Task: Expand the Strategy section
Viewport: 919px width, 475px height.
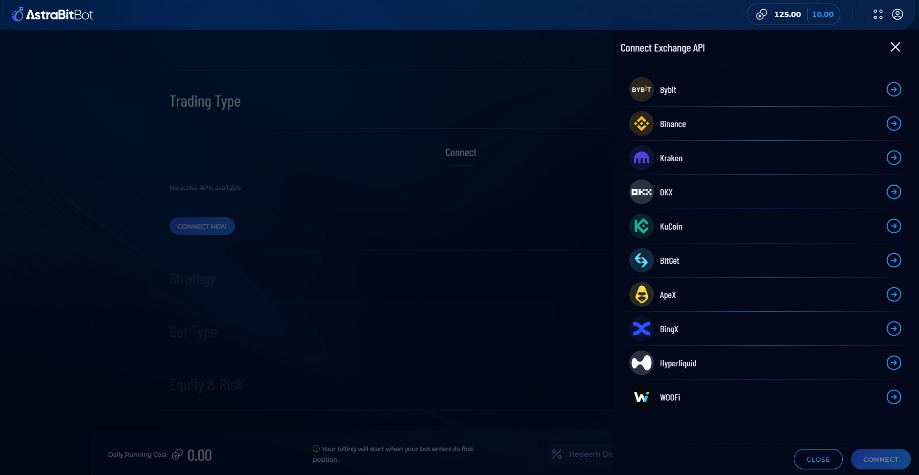Action: point(193,279)
